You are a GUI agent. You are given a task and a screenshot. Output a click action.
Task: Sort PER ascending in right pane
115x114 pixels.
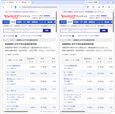98,62
